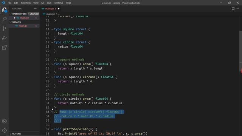
Task: Open the Extensions view icon
Action: [x=4, y=48]
